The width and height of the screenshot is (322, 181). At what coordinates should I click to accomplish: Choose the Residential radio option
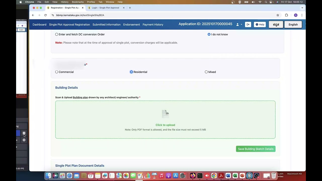click(131, 72)
